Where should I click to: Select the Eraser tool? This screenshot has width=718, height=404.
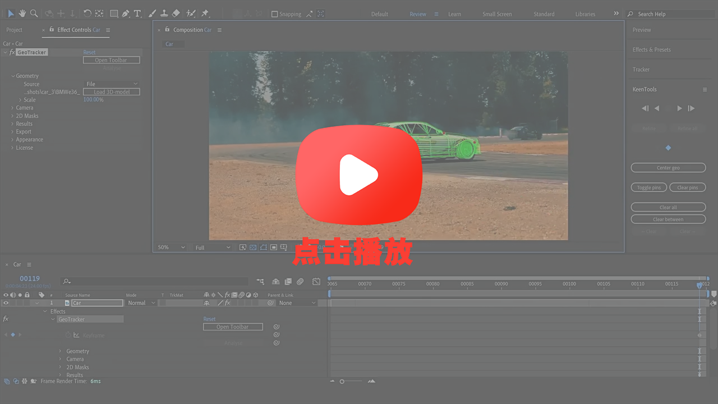click(x=176, y=13)
